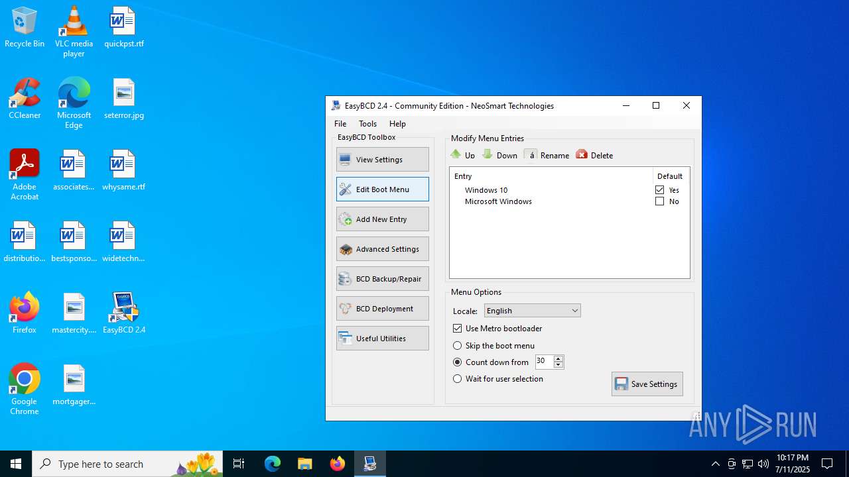
Task: Select CCleaner desktop shortcut
Action: click(x=25, y=99)
